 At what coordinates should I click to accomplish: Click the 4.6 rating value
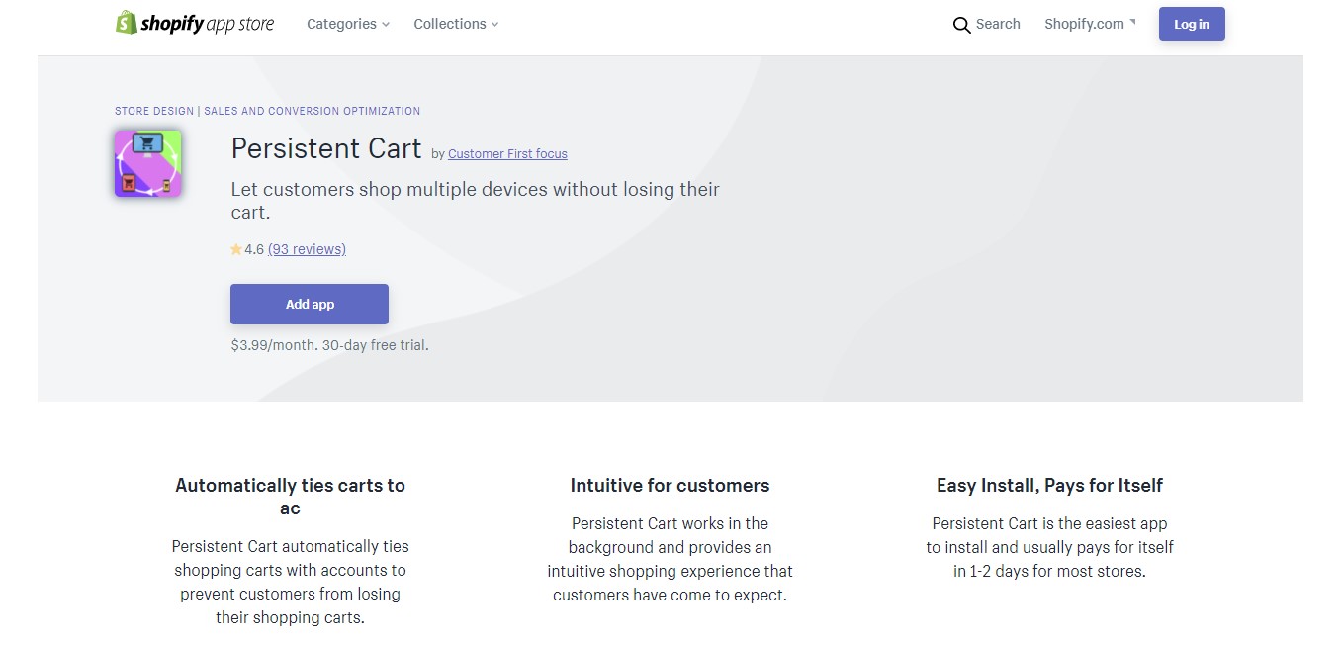(254, 249)
